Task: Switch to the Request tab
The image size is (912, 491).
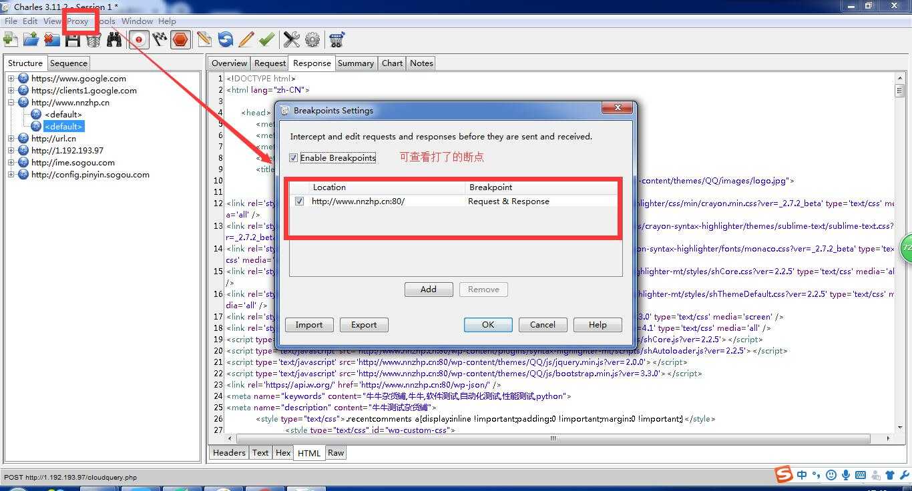Action: 270,63
